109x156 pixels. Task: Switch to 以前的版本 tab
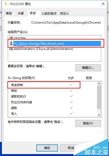(x=49, y=13)
